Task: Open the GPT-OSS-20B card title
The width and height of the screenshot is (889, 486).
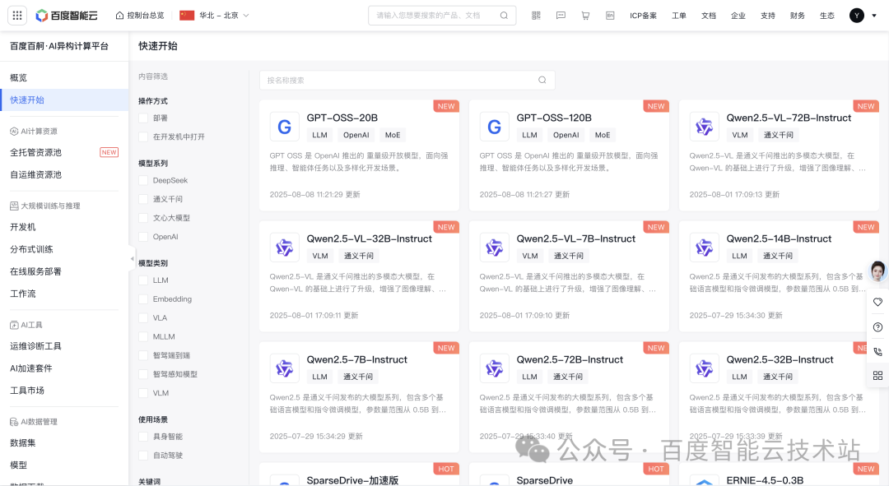Action: tap(342, 118)
